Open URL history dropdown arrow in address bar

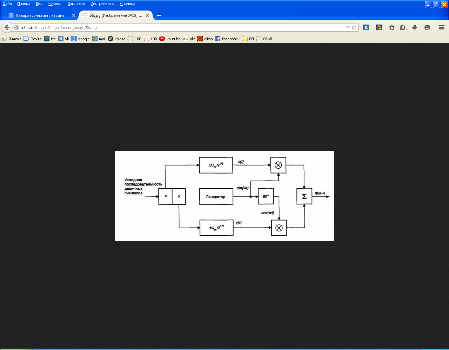point(348,27)
